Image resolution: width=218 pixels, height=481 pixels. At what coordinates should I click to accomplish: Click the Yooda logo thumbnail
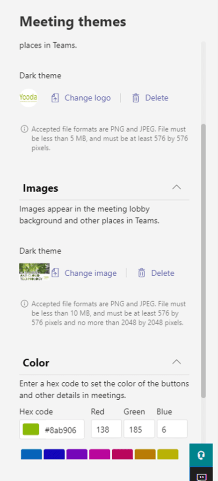click(x=29, y=98)
